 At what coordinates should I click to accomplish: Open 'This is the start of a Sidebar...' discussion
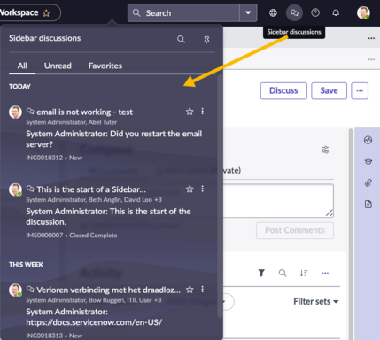tap(91, 189)
